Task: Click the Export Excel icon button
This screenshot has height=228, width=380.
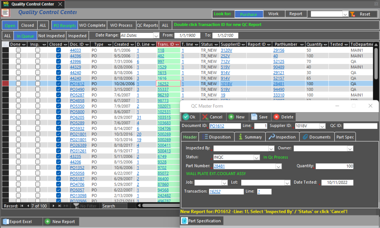Action: pos(5,222)
